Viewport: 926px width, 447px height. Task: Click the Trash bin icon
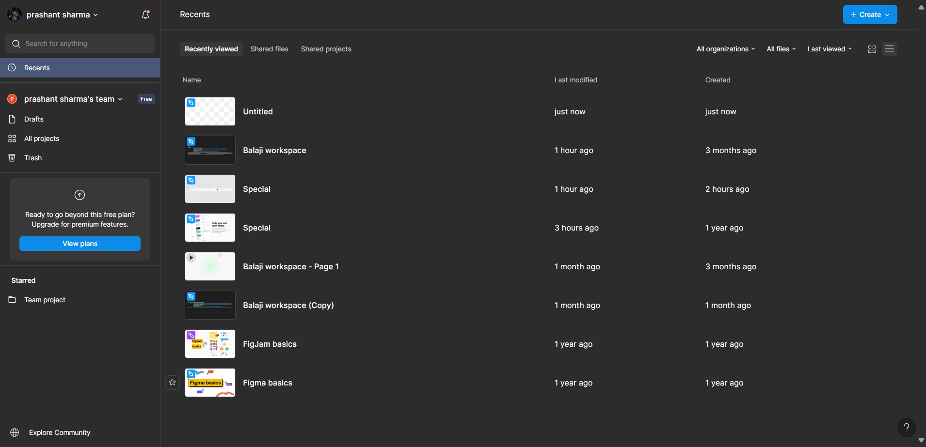(x=12, y=158)
